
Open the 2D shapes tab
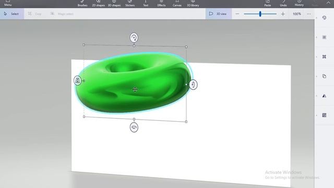[x=98, y=4]
